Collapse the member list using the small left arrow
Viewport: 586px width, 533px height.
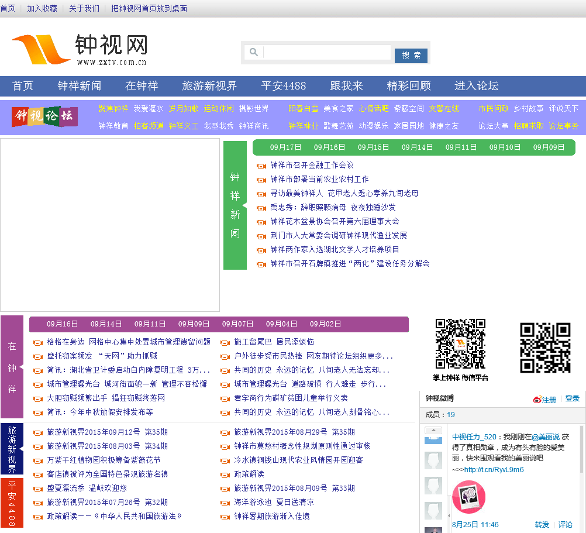point(449,515)
